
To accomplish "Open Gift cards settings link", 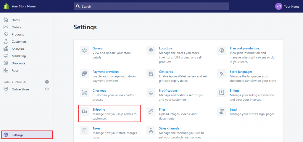I will tap(166, 72).
